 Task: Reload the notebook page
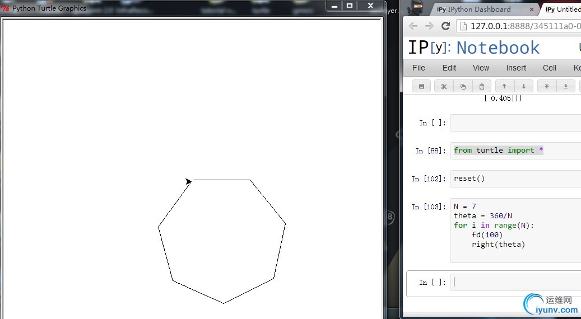(446, 26)
